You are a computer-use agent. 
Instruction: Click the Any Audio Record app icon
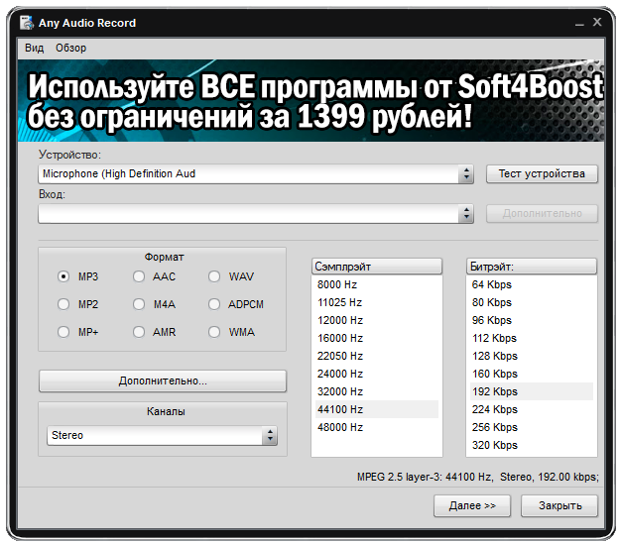27,23
